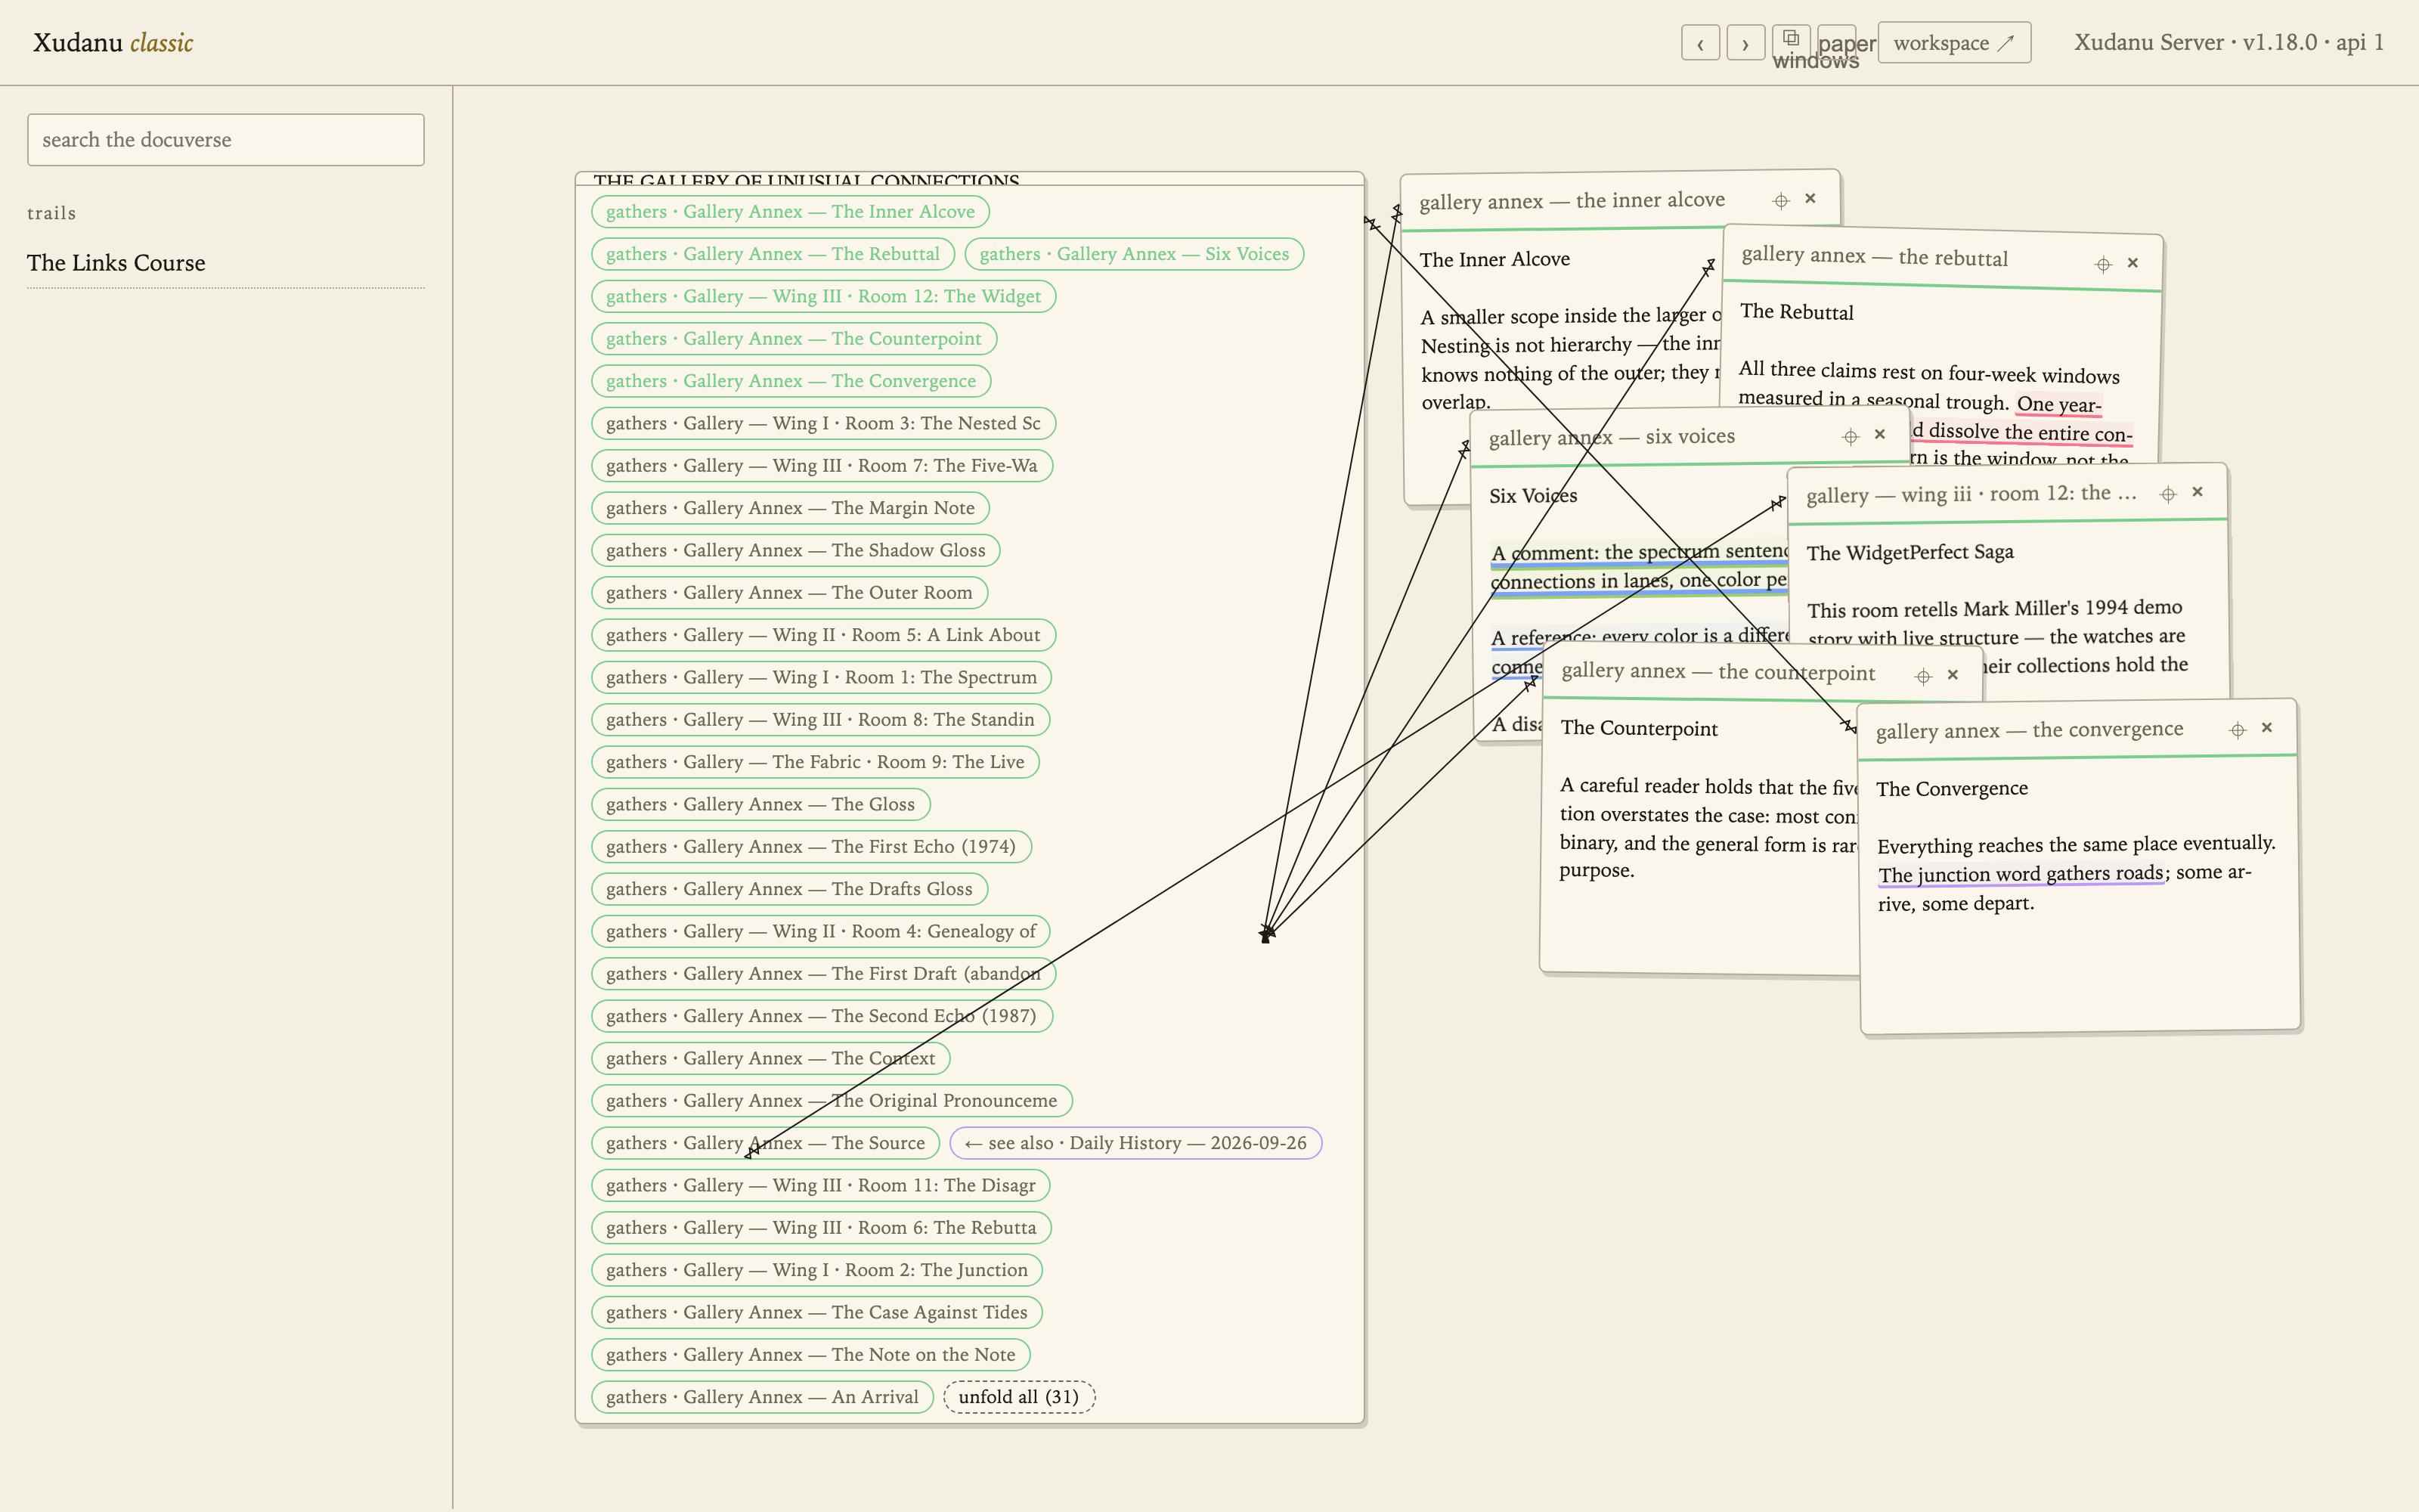Follow 'Wing III · Room 12: The Widget' chip
2419x1512 pixels.
tap(824, 296)
